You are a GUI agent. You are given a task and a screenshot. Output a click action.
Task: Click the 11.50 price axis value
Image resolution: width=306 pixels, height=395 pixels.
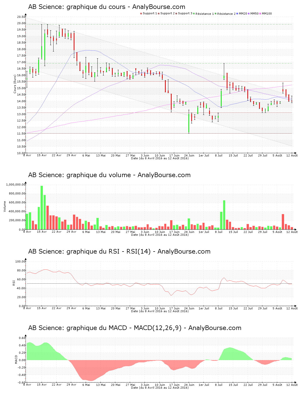coord(21,134)
